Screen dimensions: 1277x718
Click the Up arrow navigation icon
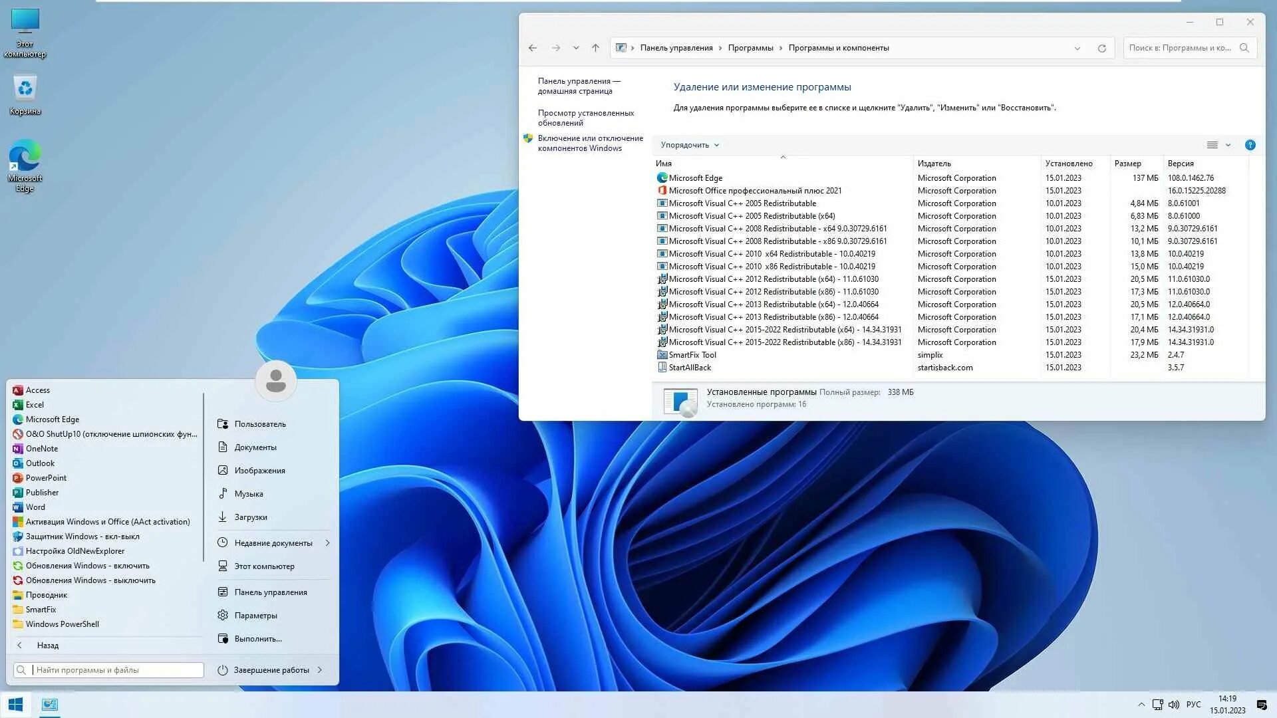595,48
